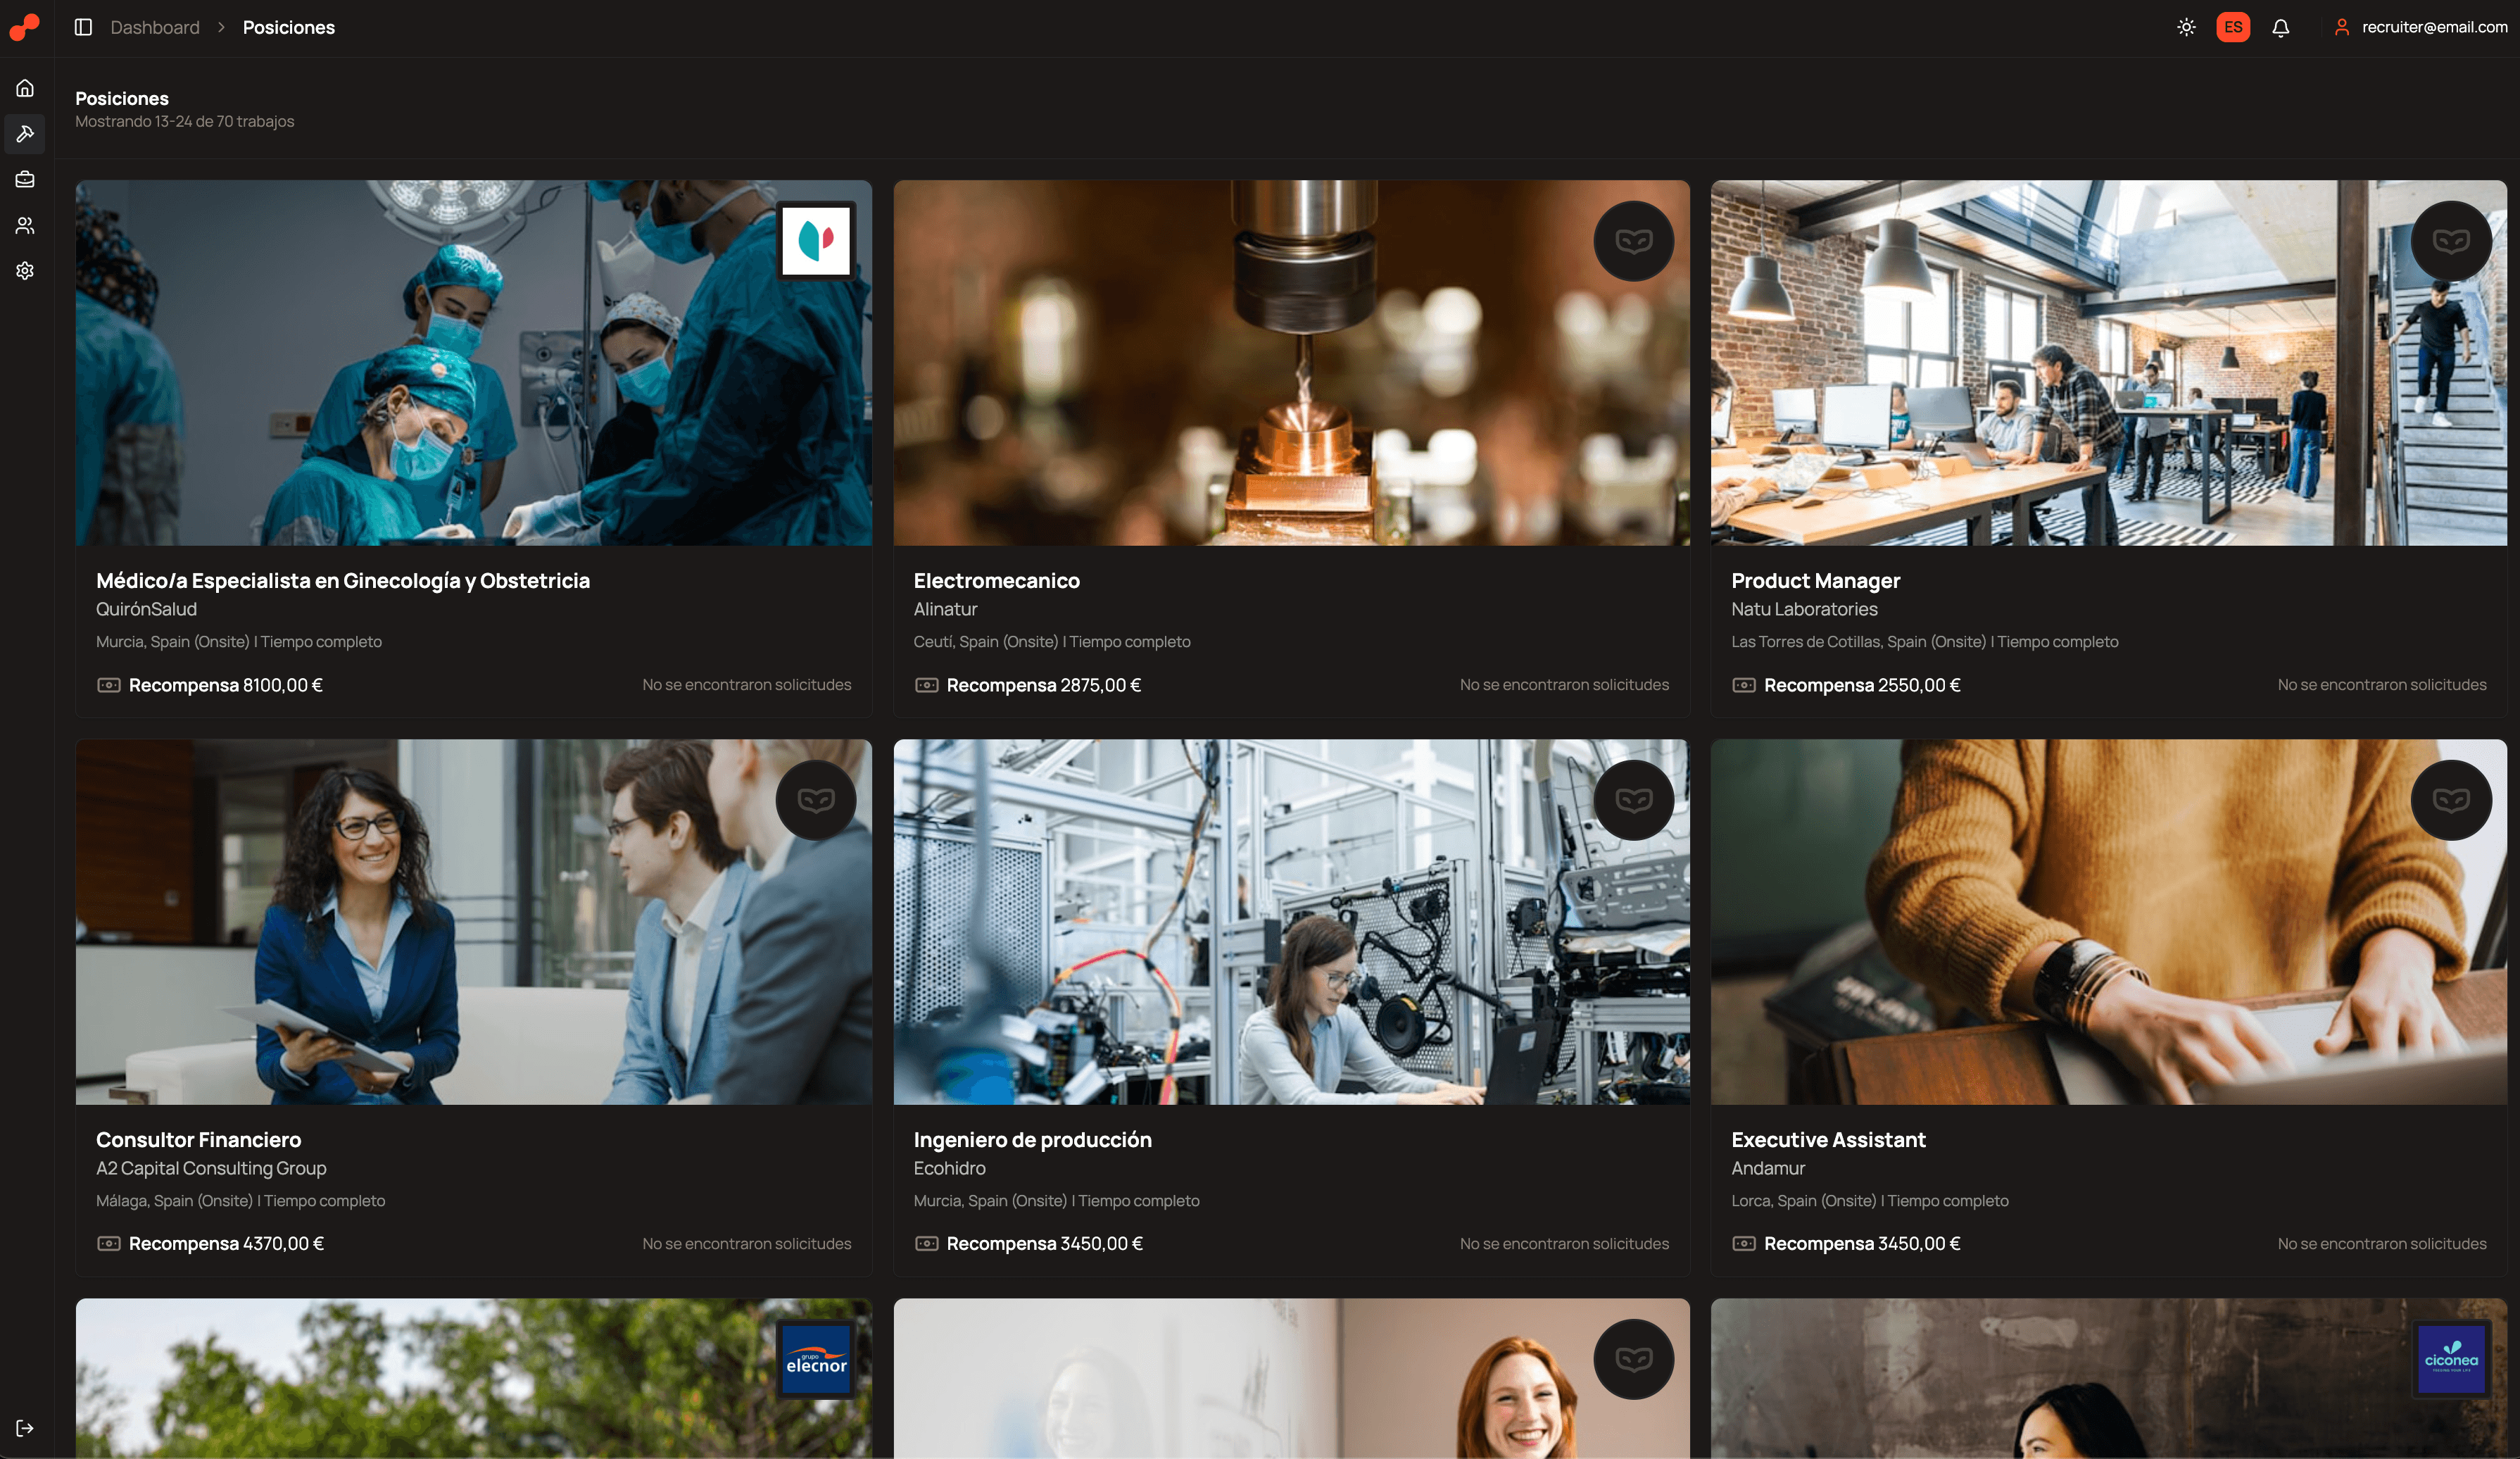This screenshot has width=2520, height=1459.
Task: Click the home icon in sidebar
Action: click(x=25, y=88)
